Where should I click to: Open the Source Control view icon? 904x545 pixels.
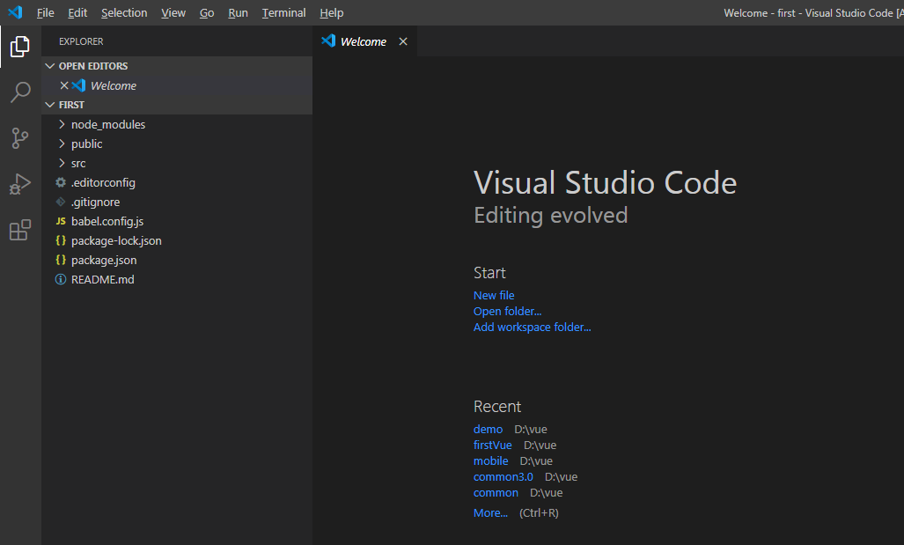pyautogui.click(x=19, y=138)
